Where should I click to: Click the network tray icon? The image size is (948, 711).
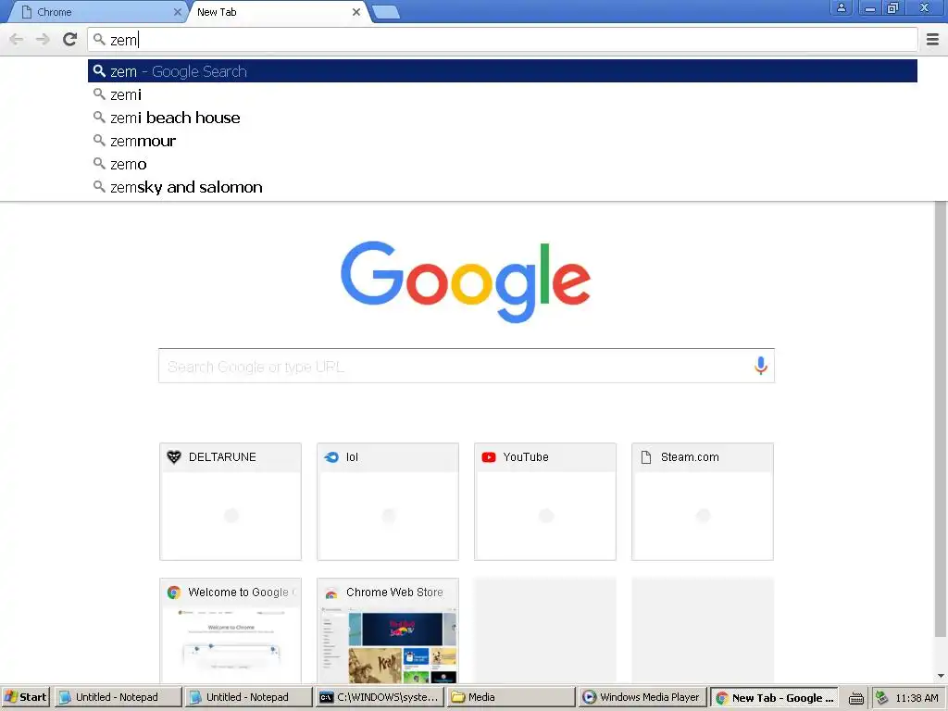point(882,698)
